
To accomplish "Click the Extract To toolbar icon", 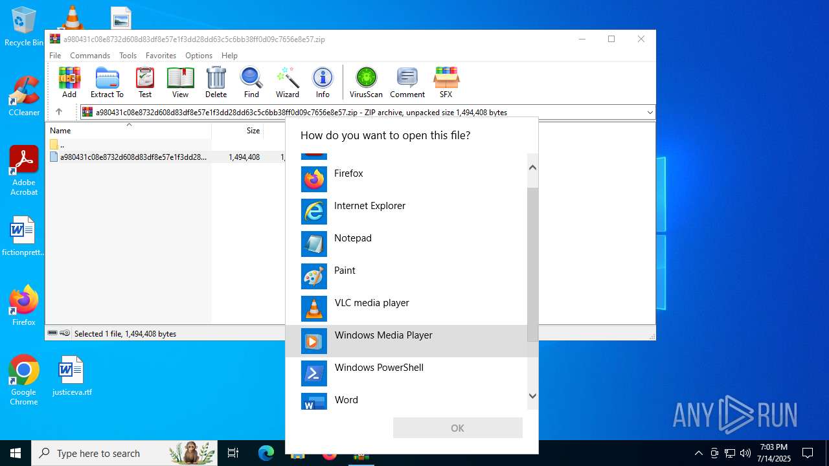I will 107,82.
